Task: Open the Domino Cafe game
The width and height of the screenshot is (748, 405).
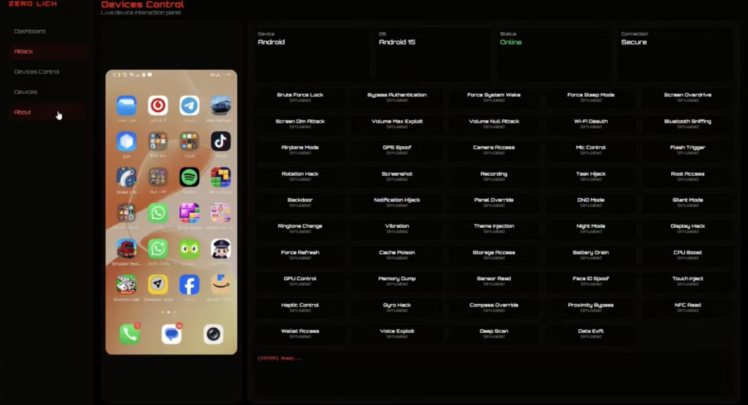Action: pyautogui.click(x=126, y=285)
